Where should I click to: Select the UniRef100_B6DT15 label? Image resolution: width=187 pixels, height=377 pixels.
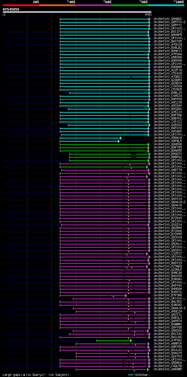coord(168,263)
